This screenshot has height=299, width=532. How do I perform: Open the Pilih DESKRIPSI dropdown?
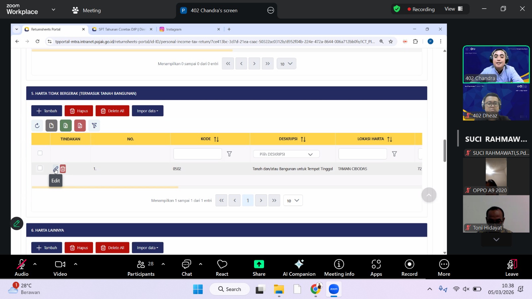click(x=286, y=154)
